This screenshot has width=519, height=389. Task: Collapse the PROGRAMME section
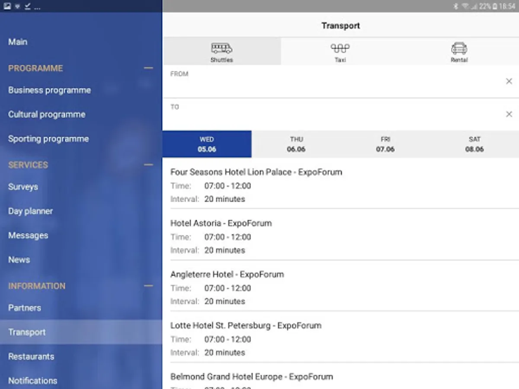click(148, 68)
